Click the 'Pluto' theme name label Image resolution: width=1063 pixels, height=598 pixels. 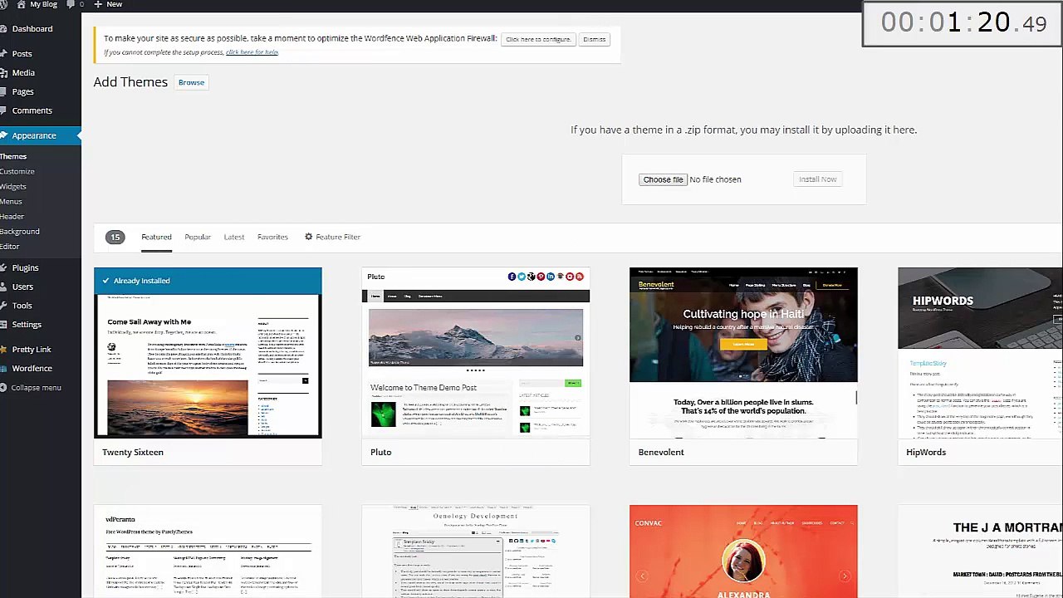coord(380,452)
